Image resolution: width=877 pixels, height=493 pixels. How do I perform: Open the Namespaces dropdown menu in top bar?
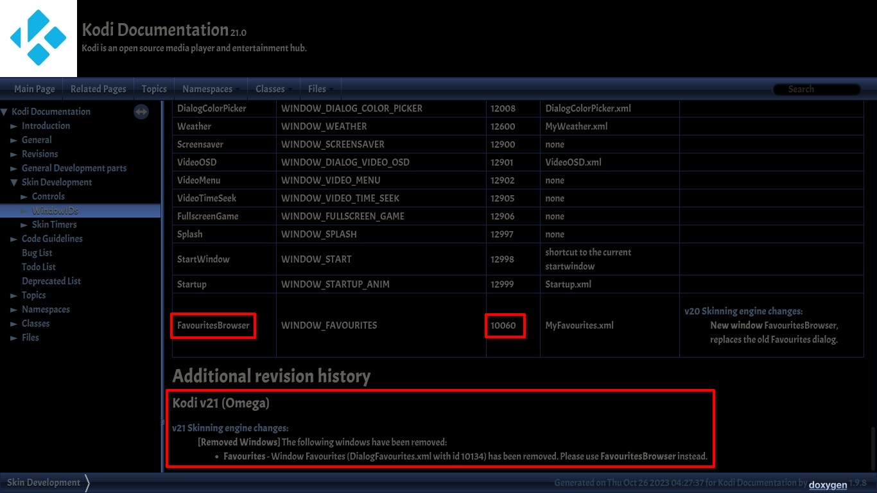[x=211, y=89]
